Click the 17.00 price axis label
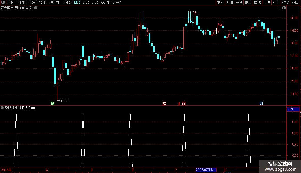The height and width of the screenshot is (173, 301). pyautogui.click(x=294, y=56)
